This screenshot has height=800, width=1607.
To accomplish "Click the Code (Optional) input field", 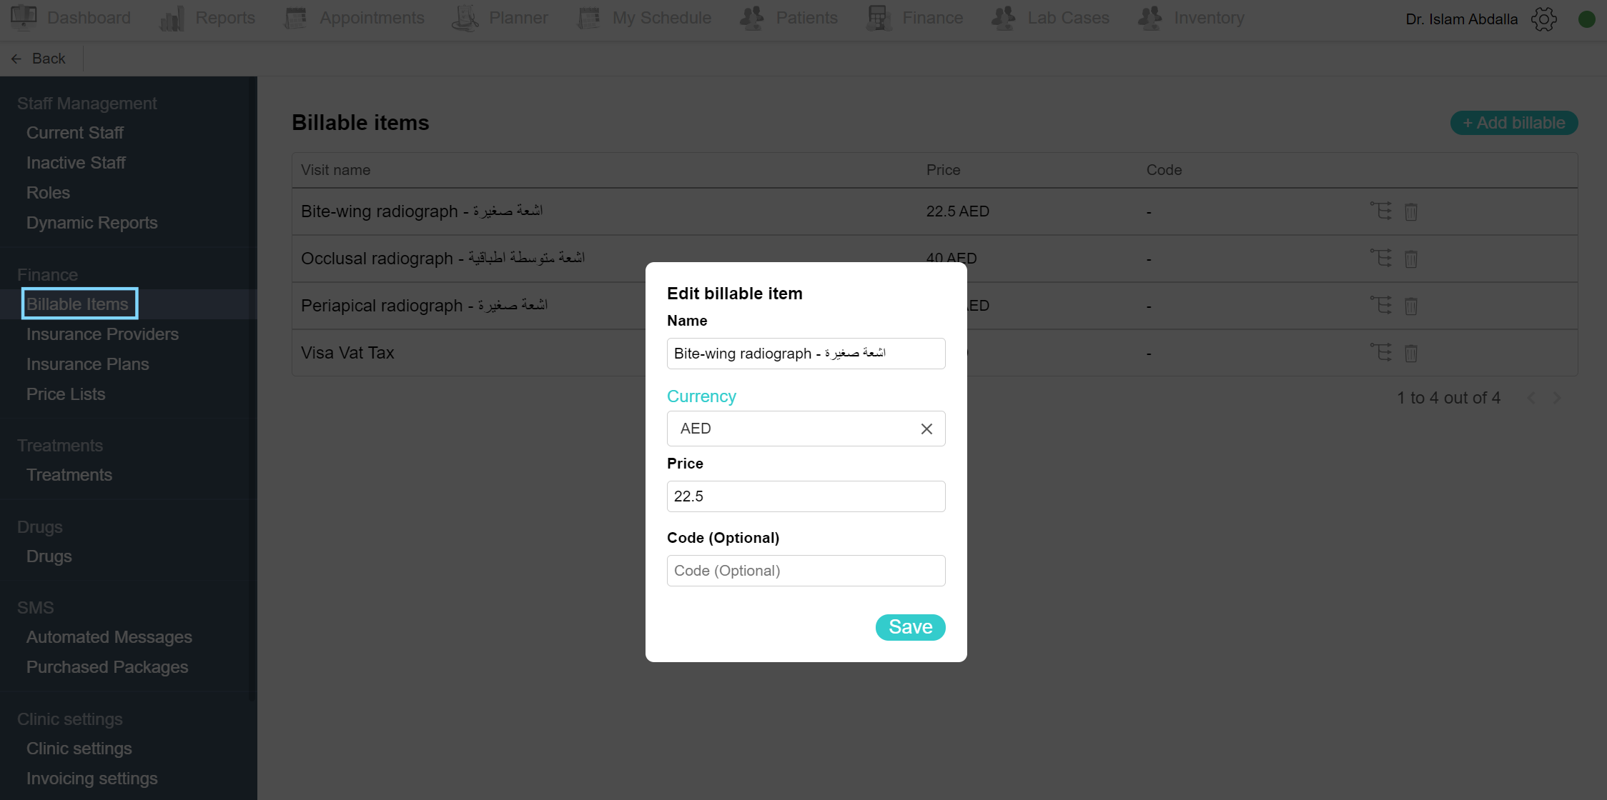I will tap(806, 571).
